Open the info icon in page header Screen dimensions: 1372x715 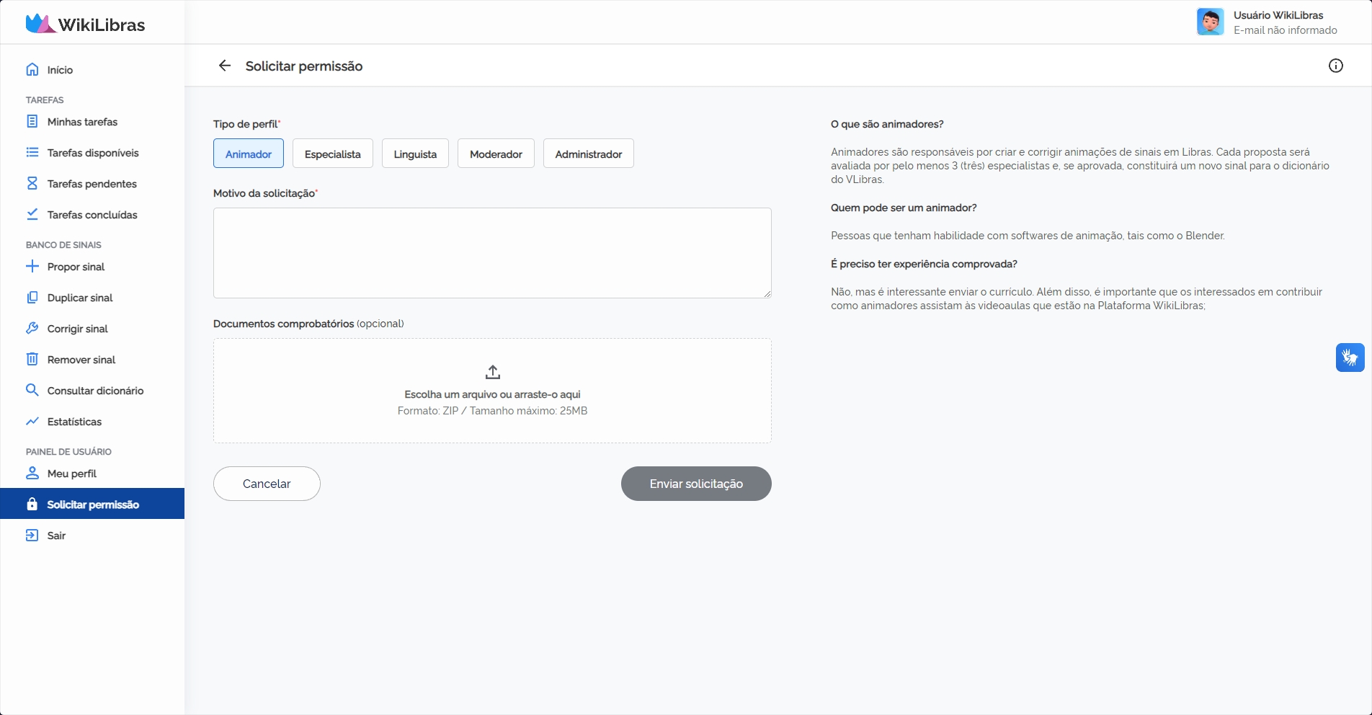pos(1335,66)
